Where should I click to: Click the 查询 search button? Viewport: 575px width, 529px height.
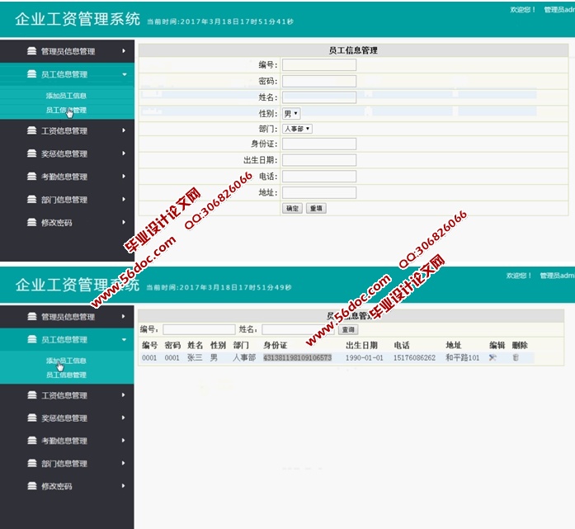click(x=348, y=329)
